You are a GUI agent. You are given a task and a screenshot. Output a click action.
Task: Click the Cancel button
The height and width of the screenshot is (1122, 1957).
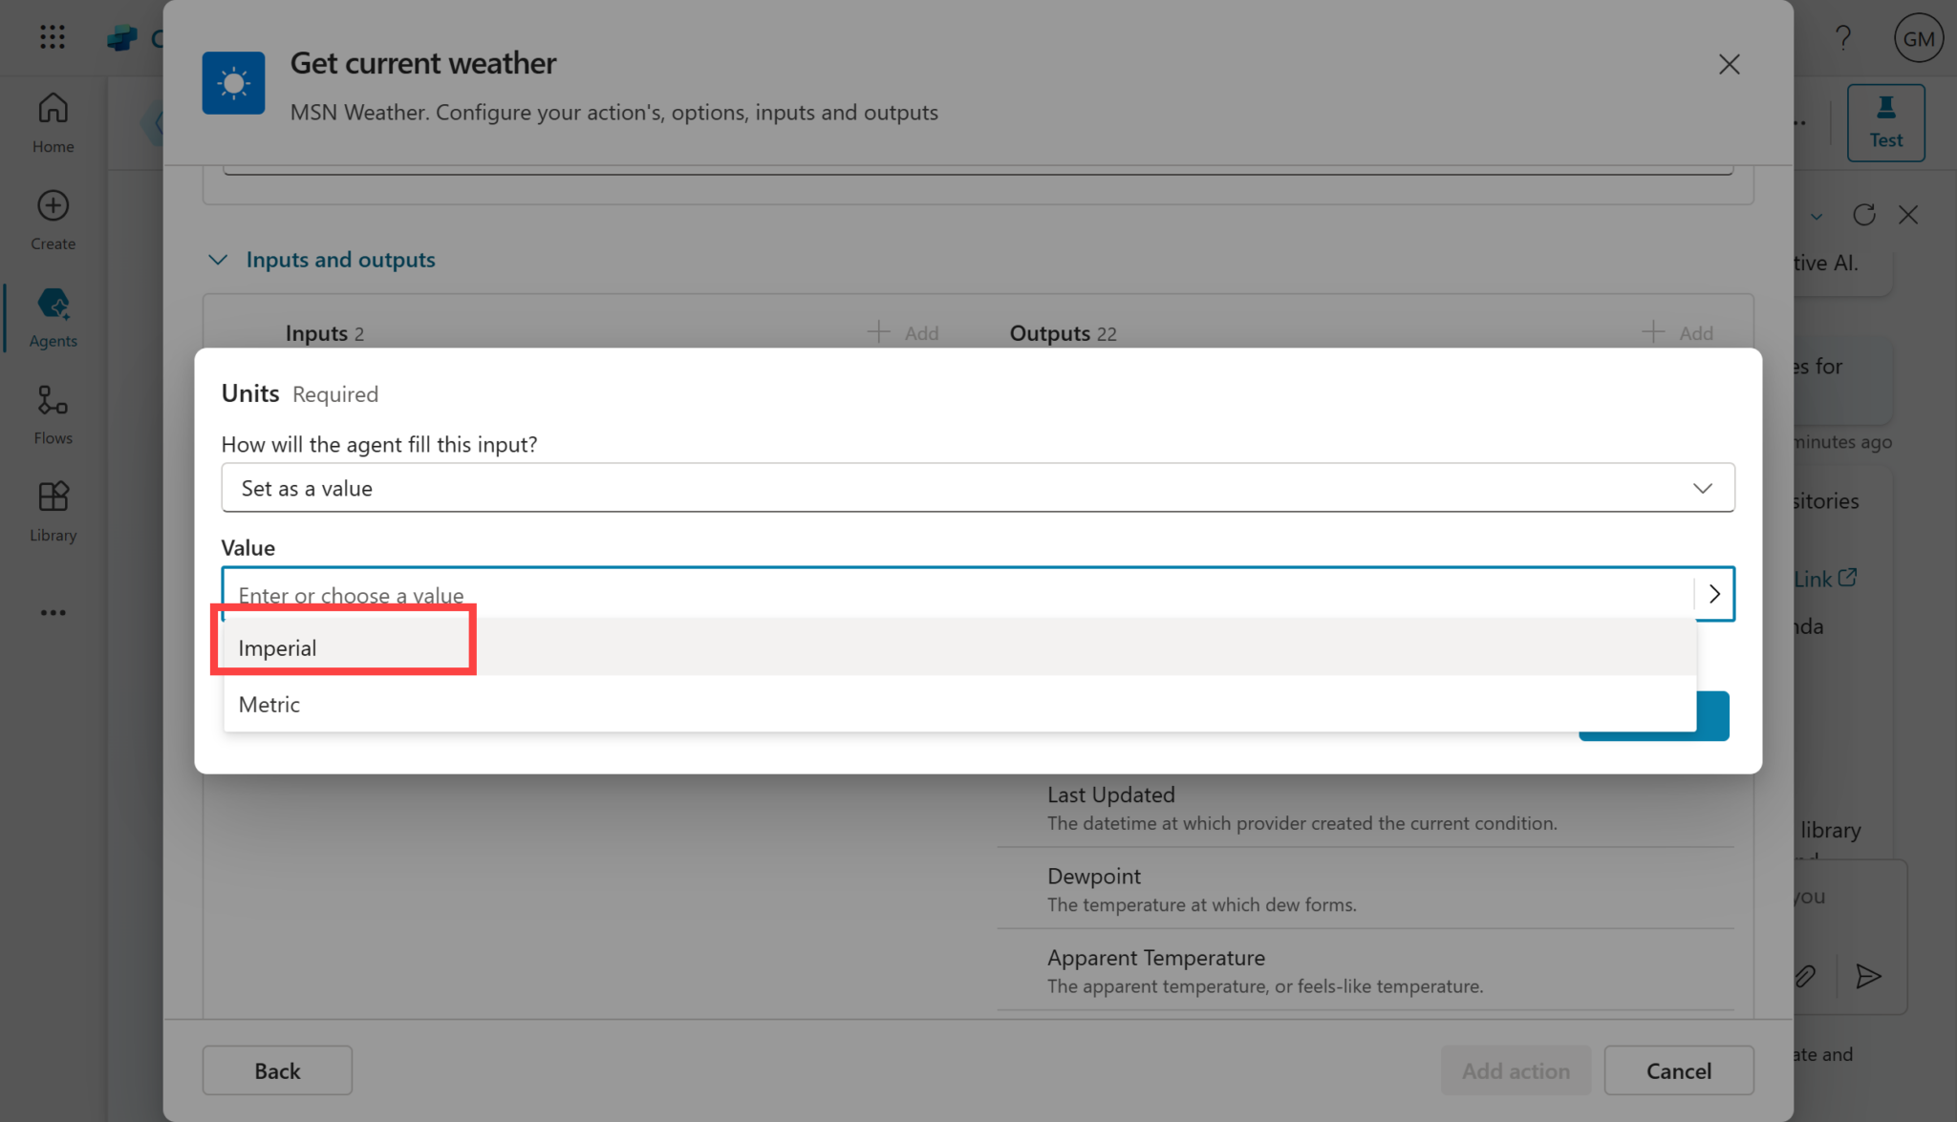[1678, 1070]
